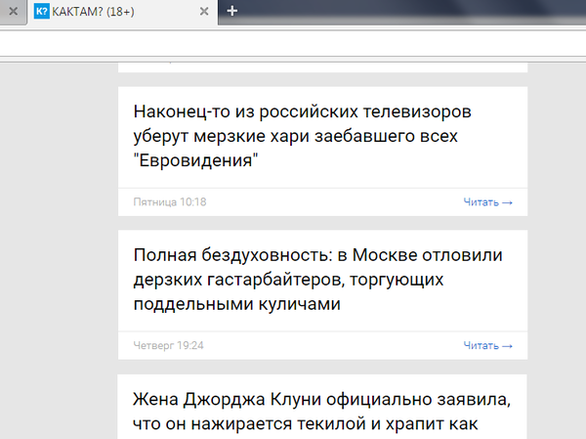Open the поддельными куличами headline article

pos(317,280)
